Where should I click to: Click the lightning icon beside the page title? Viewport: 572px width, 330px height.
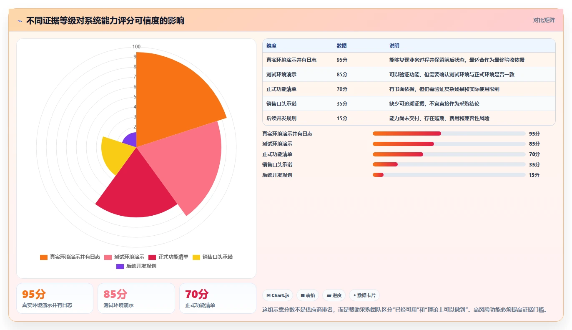20,21
